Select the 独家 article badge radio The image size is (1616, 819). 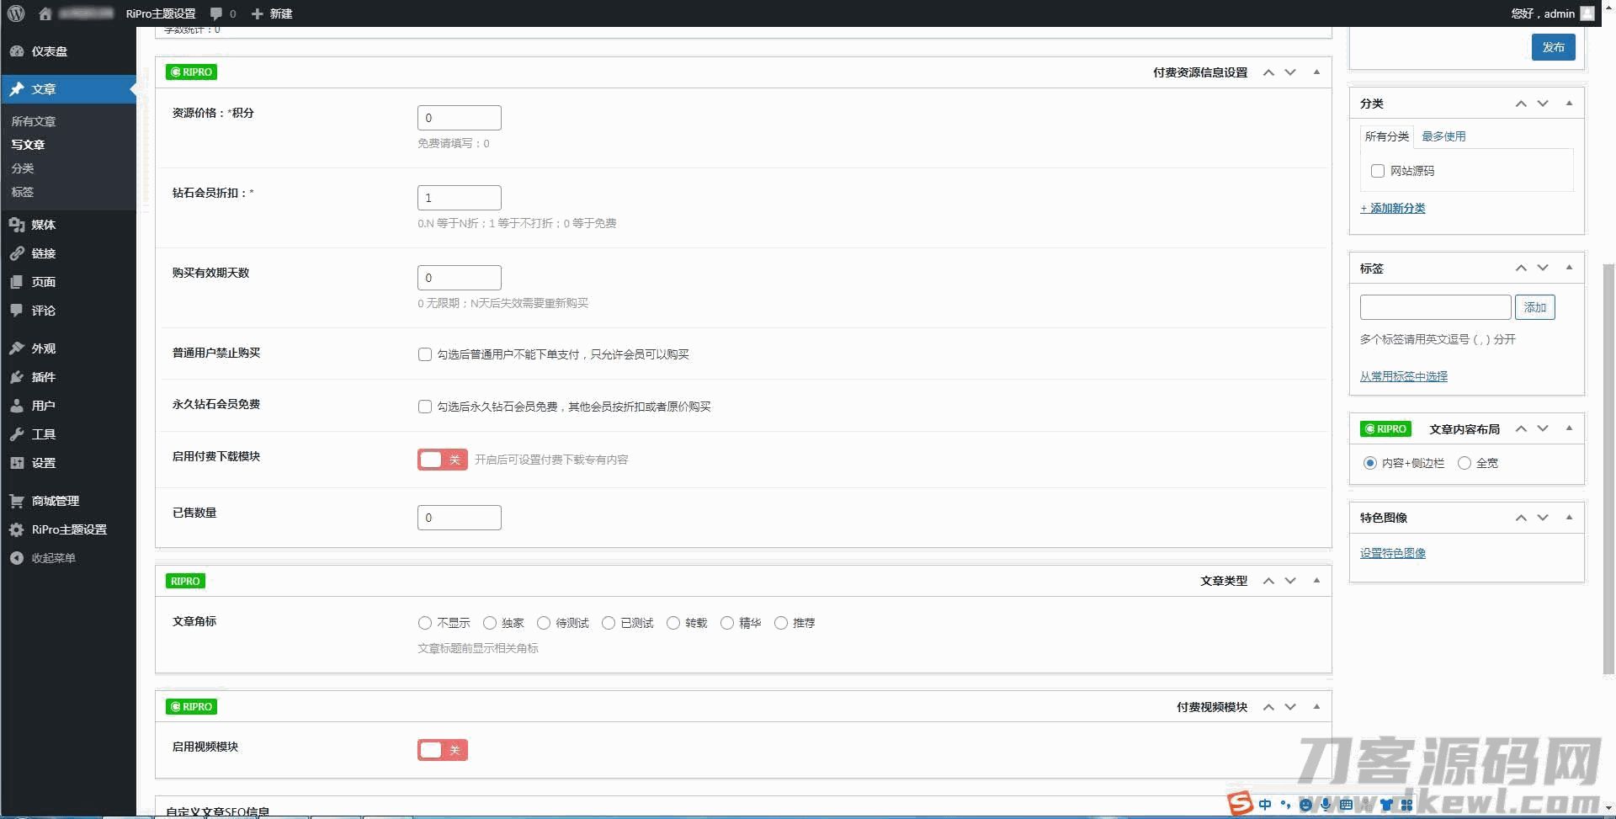point(490,623)
